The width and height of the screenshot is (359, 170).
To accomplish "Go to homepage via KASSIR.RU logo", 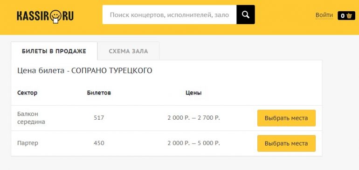I will (x=45, y=16).
